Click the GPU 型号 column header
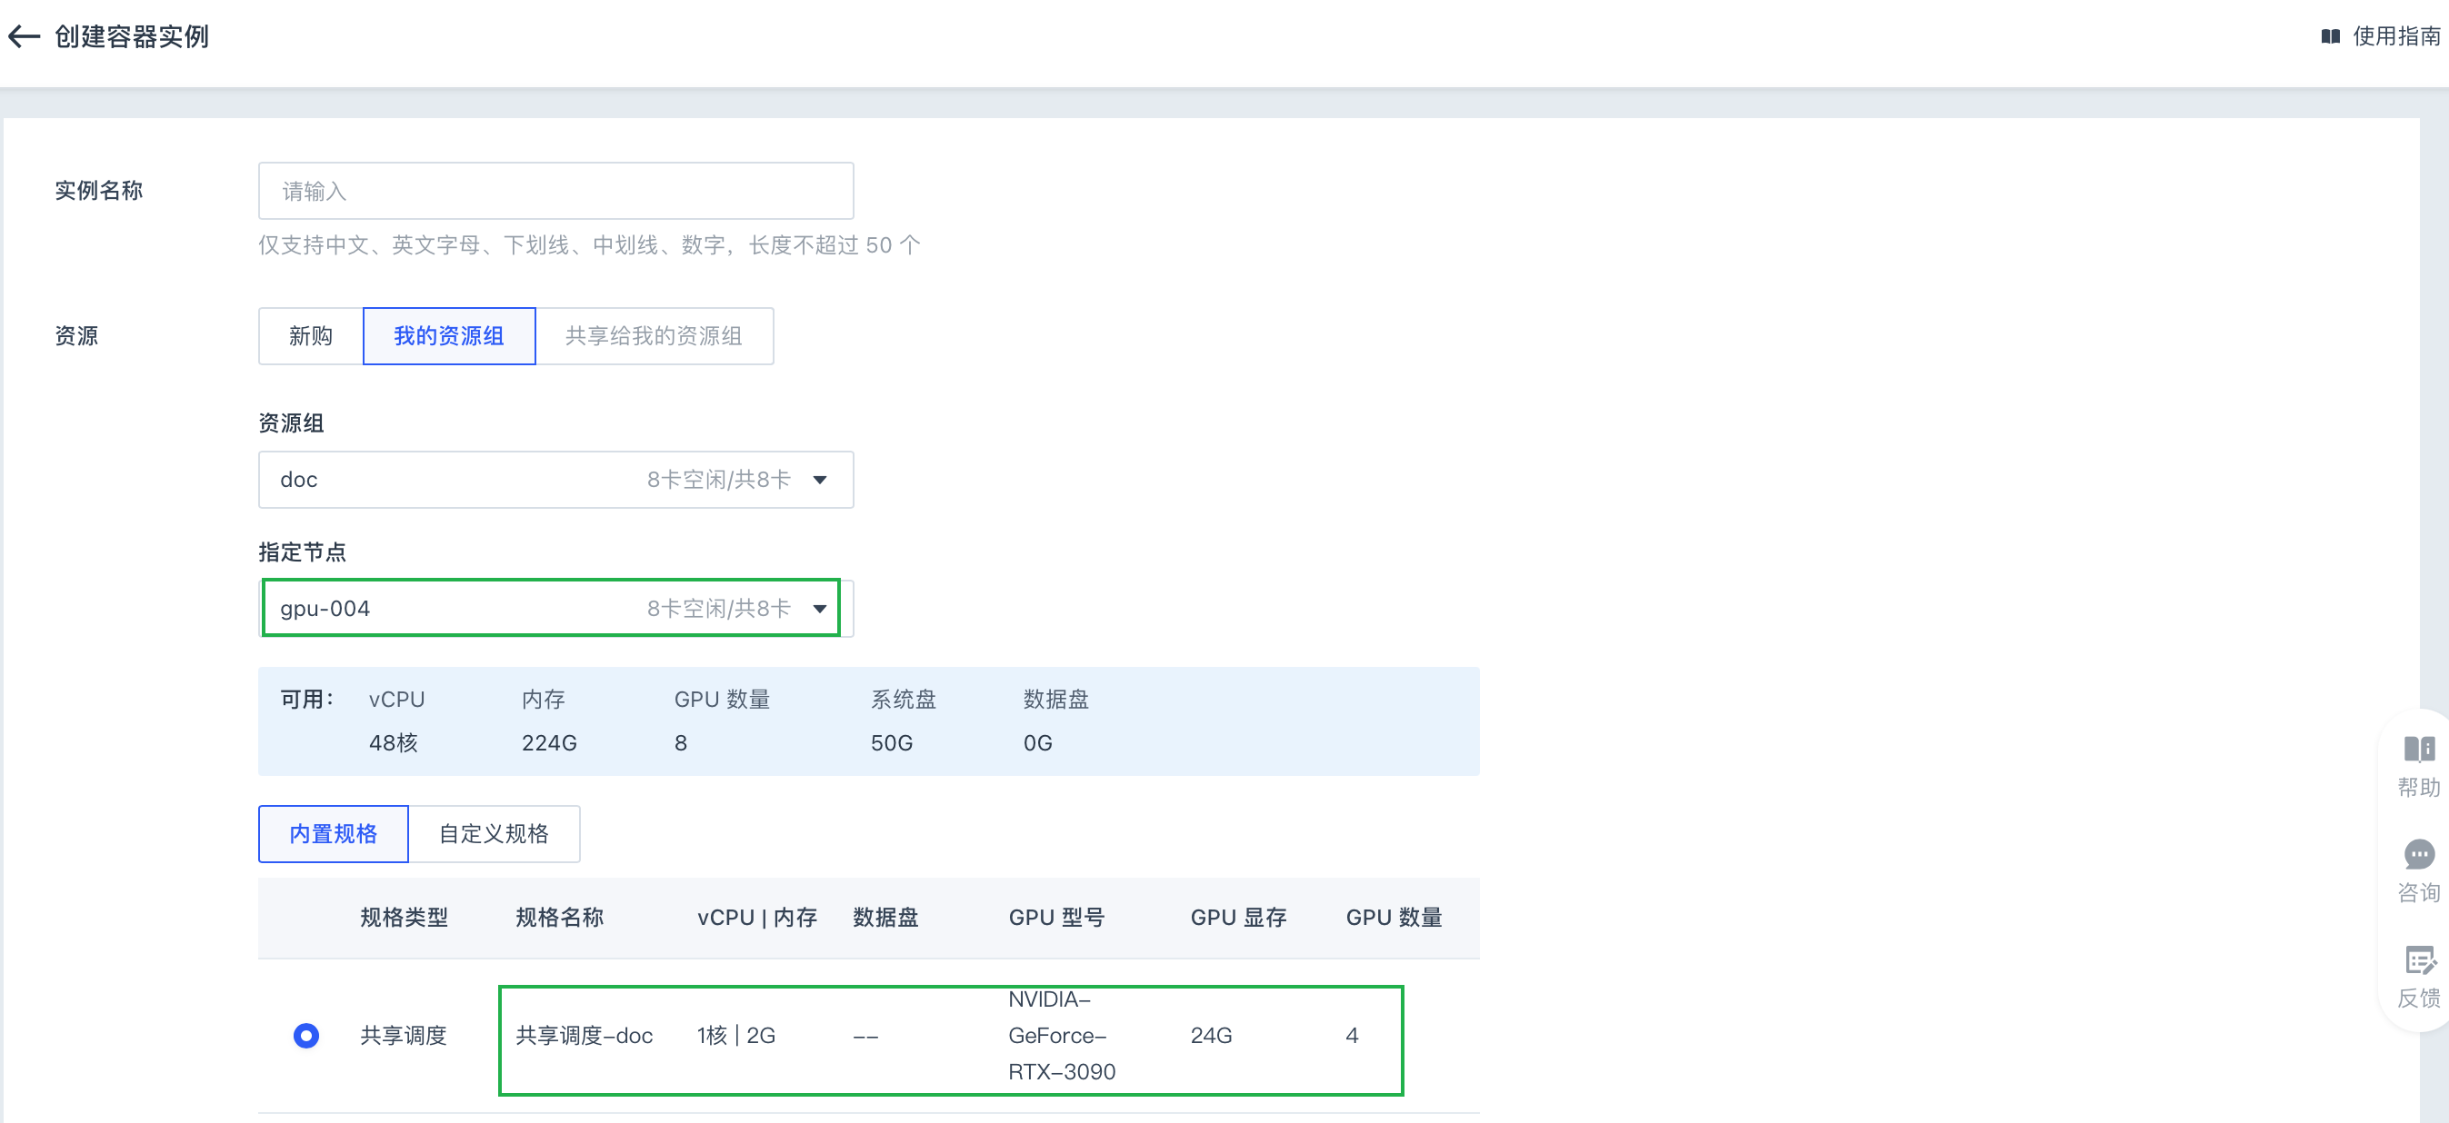 click(1056, 918)
